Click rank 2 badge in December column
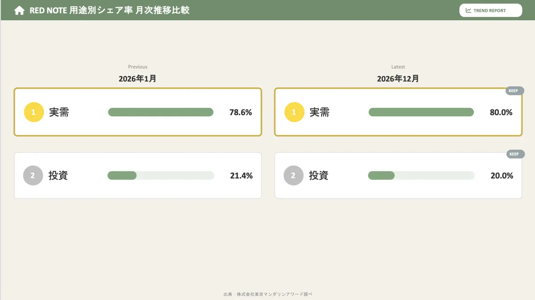 coord(293,175)
